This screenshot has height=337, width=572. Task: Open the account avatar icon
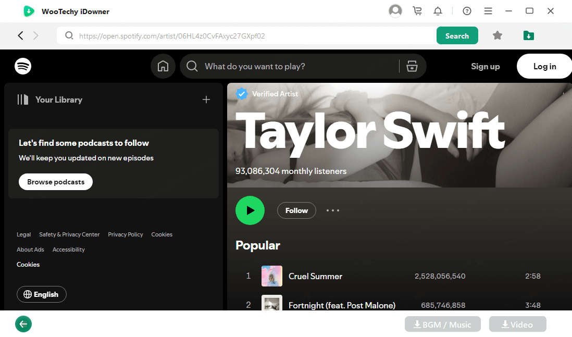[395, 10]
